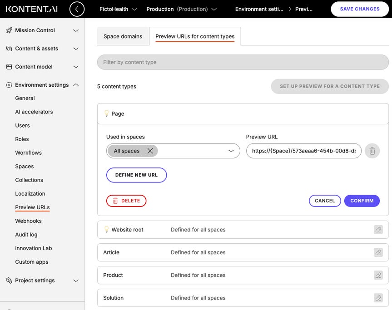Click the Content model icon

[x=9, y=67]
